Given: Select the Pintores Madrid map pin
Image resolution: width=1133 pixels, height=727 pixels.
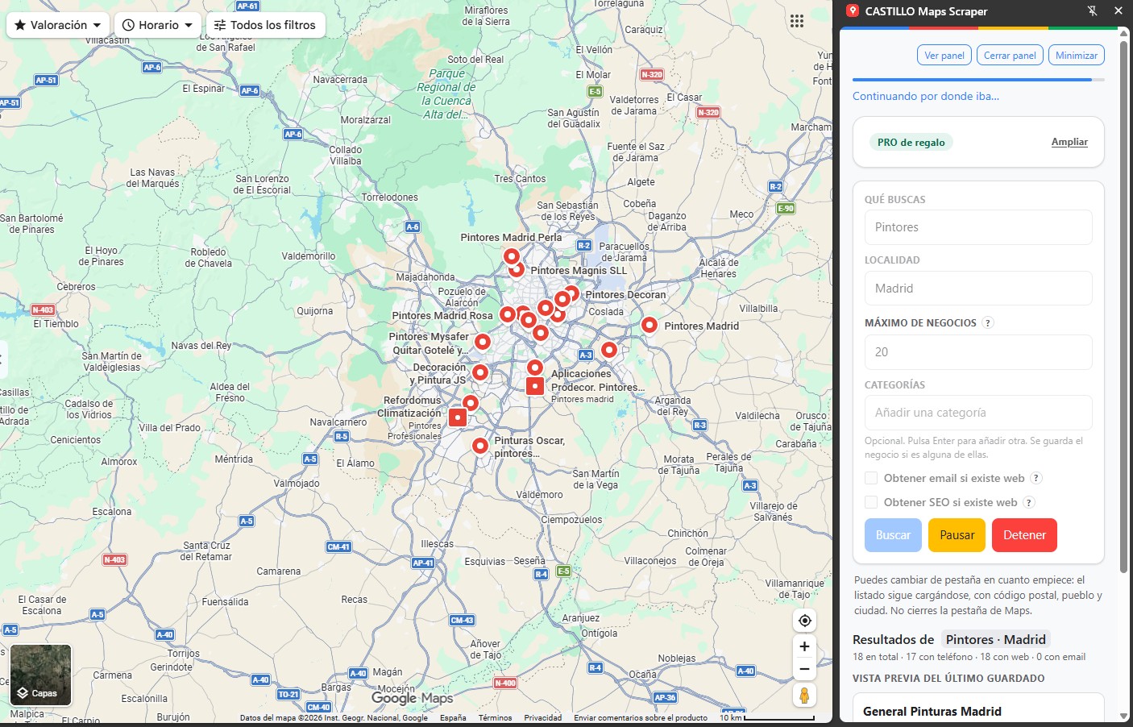Looking at the screenshot, I should 649,325.
